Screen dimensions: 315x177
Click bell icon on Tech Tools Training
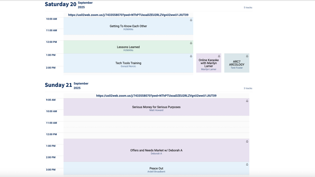[x=191, y=56]
